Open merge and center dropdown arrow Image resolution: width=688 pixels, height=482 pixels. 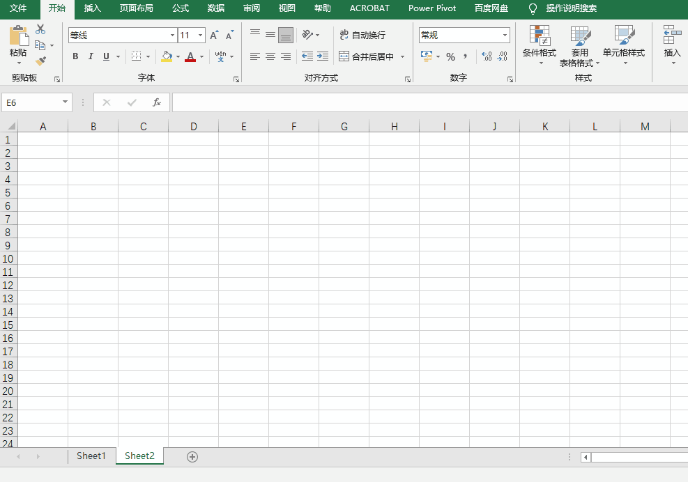click(x=402, y=56)
